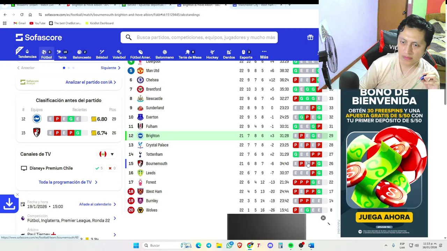This screenshot has height=251, width=447.
Task: Click the Forest crest in standings
Action: pyautogui.click(x=140, y=182)
